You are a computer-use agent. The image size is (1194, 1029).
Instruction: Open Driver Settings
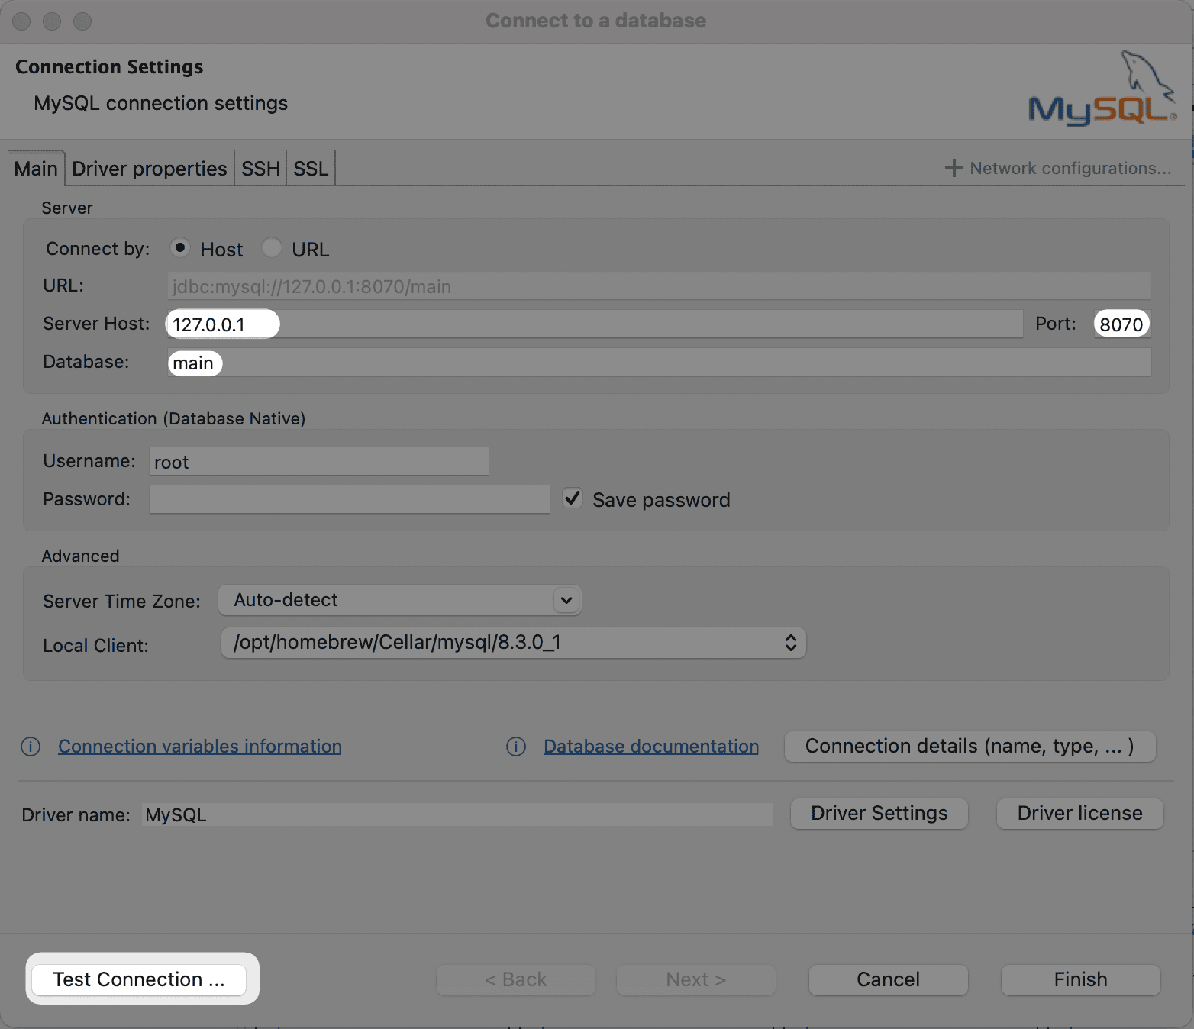point(879,814)
